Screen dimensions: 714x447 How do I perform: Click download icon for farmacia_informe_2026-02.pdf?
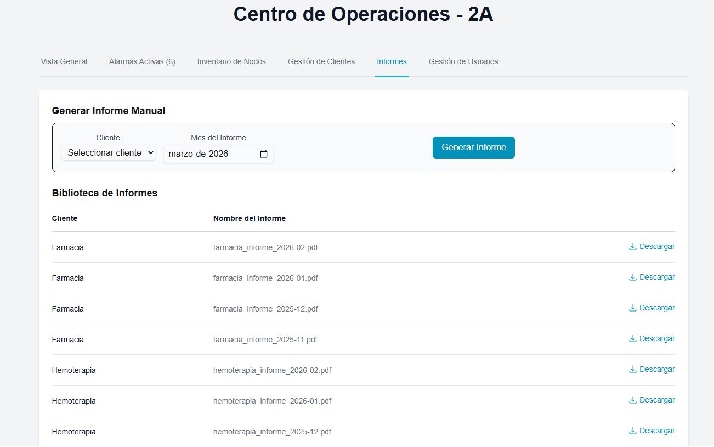[632, 247]
